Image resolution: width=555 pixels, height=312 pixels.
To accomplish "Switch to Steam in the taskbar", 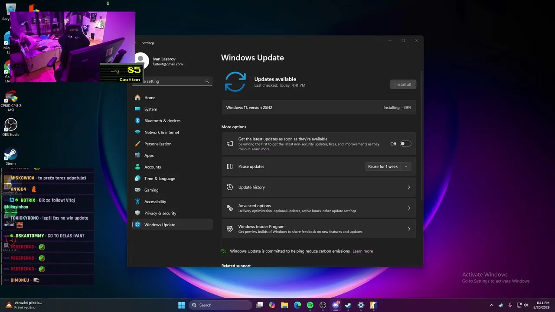I will pos(348,305).
